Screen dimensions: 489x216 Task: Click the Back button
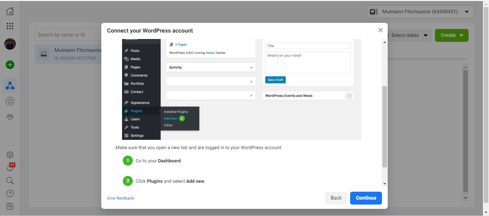tap(336, 198)
